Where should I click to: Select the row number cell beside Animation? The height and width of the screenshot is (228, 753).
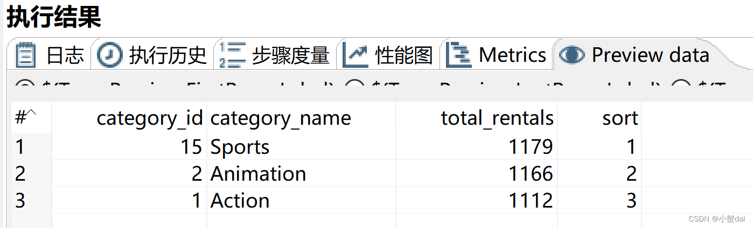point(31,173)
